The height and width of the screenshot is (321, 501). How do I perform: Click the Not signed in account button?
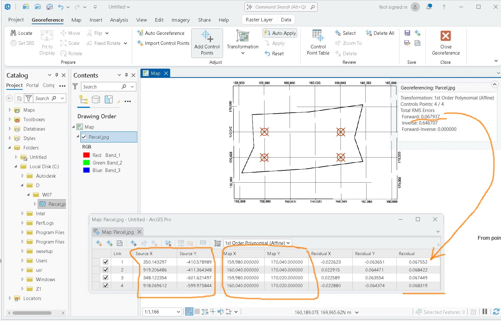coord(399,7)
